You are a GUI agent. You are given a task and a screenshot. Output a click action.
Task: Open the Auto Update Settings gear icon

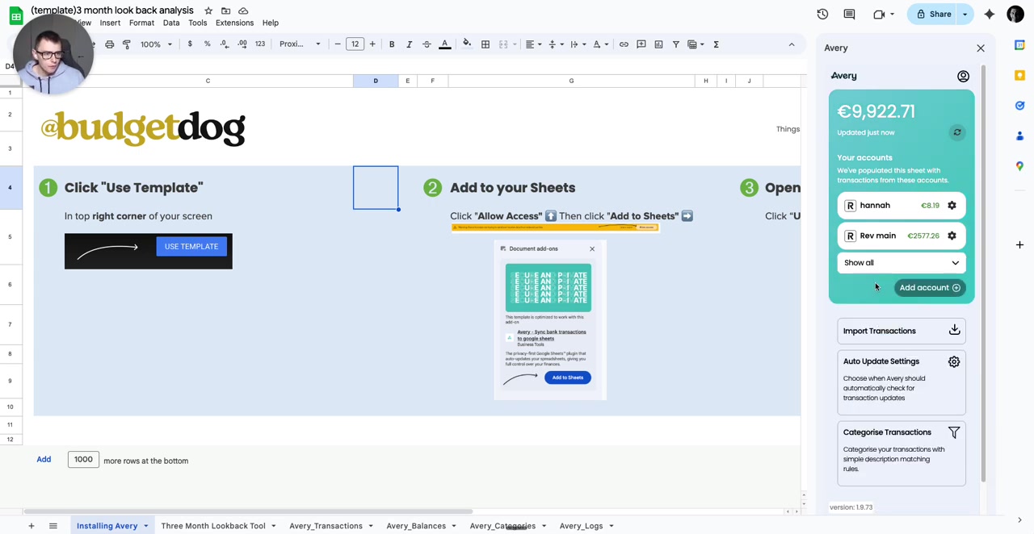[x=954, y=361]
